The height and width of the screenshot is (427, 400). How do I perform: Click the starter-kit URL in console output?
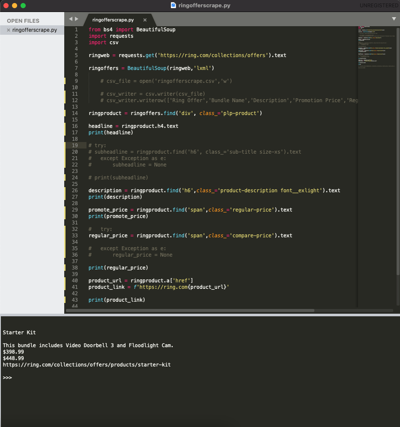(x=87, y=365)
